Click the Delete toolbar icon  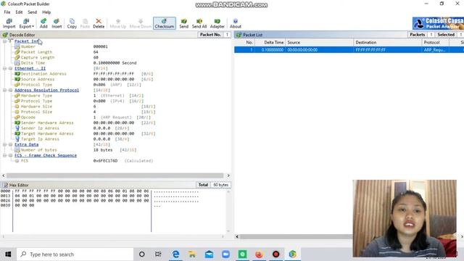(99, 23)
